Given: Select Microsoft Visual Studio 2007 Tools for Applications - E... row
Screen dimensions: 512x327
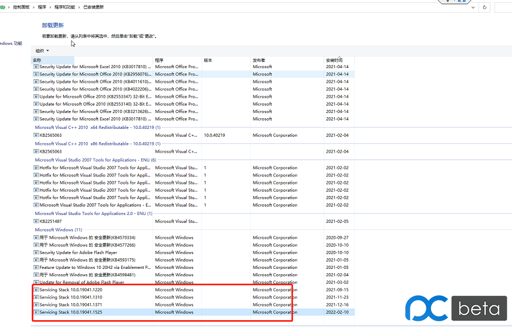Looking at the screenshot, I should 193,205.
